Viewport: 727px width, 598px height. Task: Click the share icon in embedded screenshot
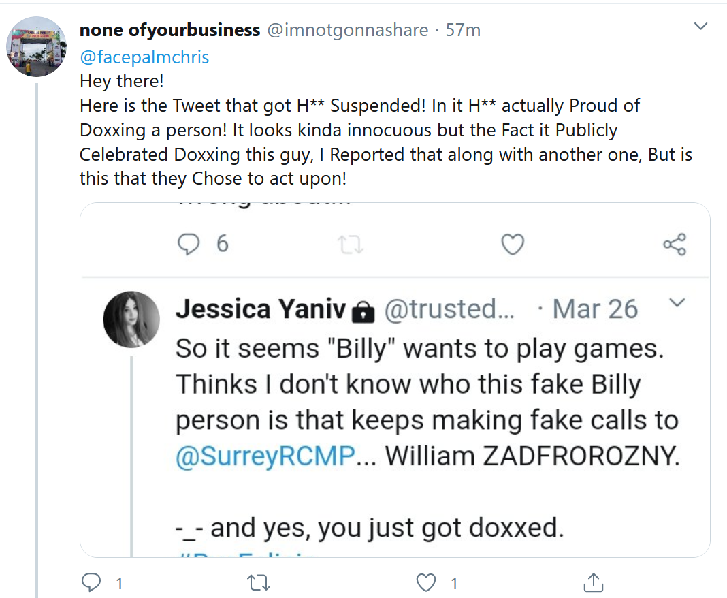coord(675,245)
